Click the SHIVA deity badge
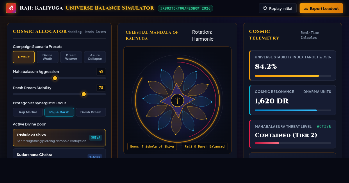This screenshot has height=183, width=349. coord(96,138)
